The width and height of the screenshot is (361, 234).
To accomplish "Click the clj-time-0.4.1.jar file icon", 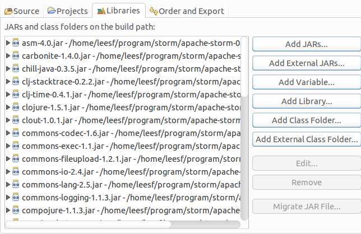I will click(x=16, y=94).
